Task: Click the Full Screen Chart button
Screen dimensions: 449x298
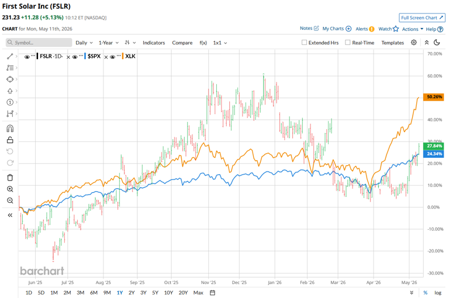Action: pyautogui.click(x=422, y=18)
